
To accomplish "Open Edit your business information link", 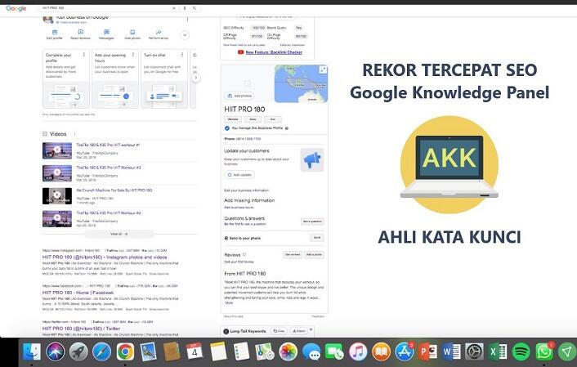I will pos(247,190).
